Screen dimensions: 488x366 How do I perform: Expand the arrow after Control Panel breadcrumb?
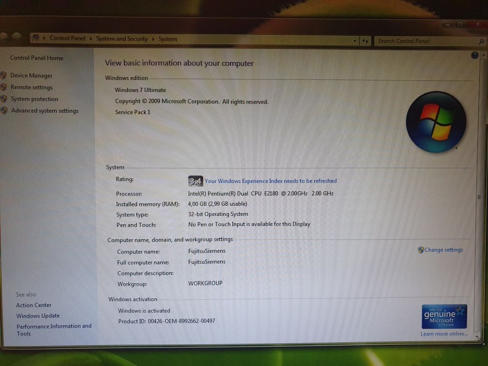pos(91,39)
